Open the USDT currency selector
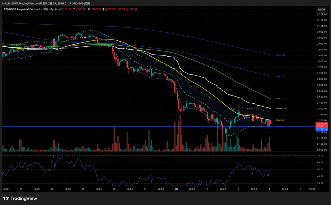Viewport: 331px width, 205px height. point(321,10)
